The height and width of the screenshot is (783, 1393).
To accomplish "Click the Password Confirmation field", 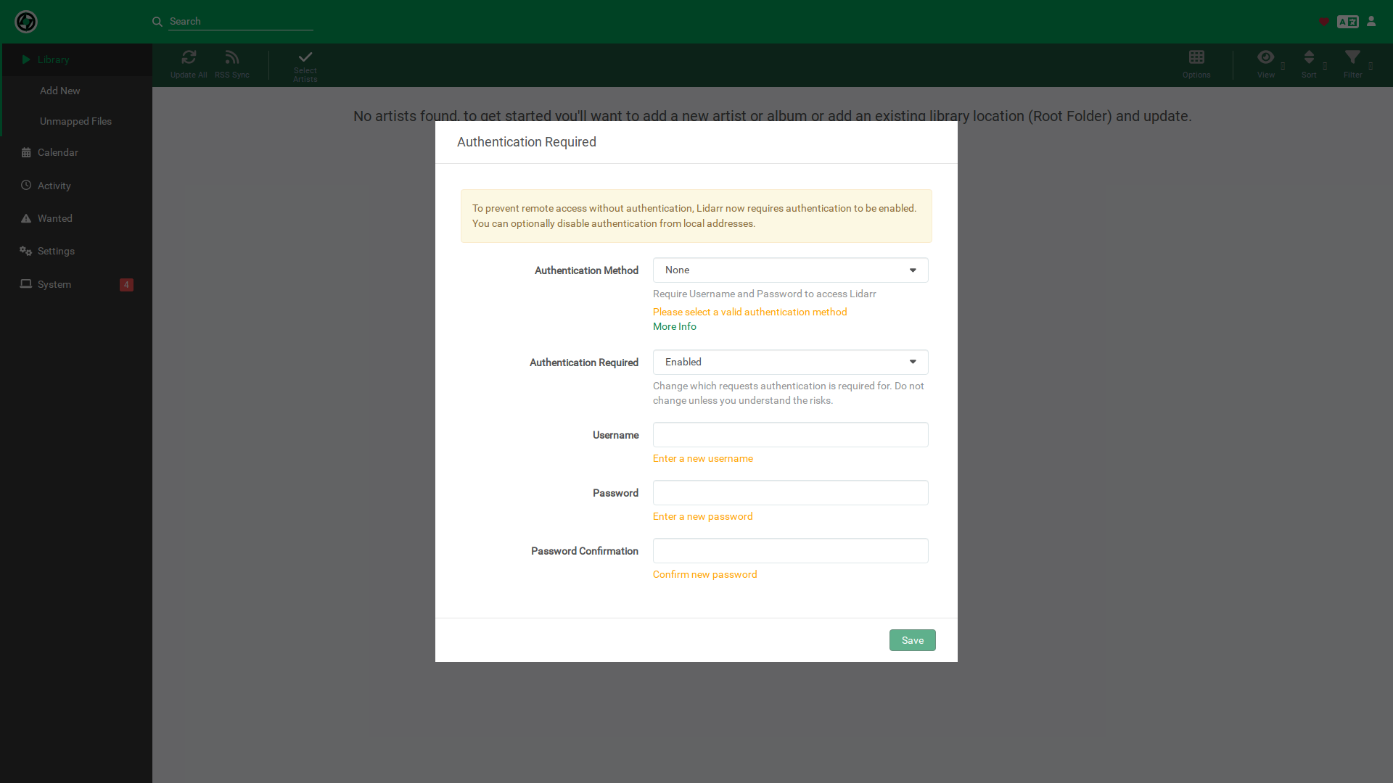I will 790,551.
